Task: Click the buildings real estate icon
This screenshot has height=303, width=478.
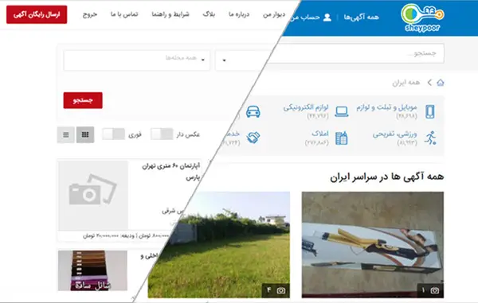Action: [342, 138]
